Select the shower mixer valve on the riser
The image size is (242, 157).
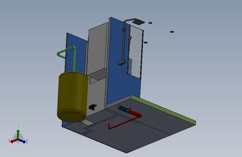[x=122, y=63]
